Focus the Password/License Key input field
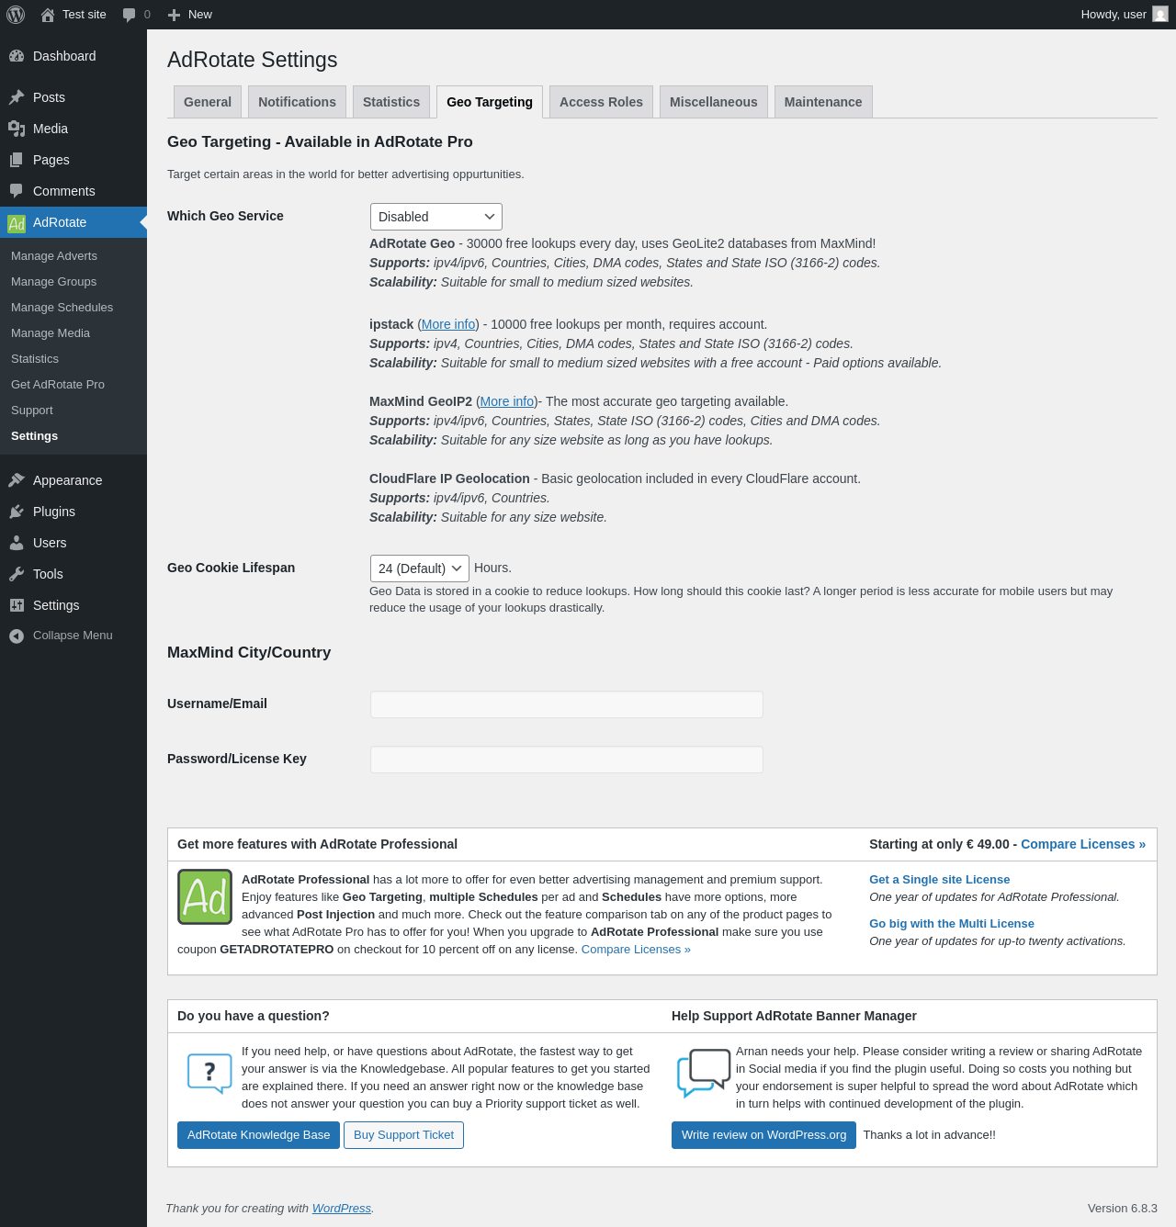 [567, 760]
